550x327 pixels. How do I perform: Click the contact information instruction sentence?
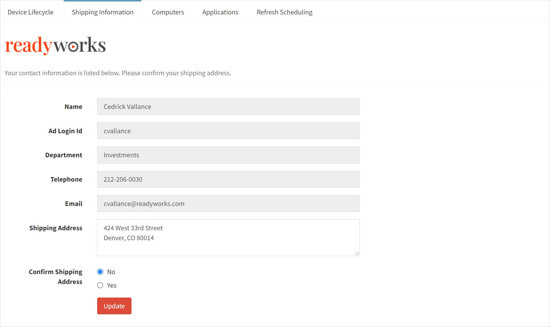pos(118,73)
